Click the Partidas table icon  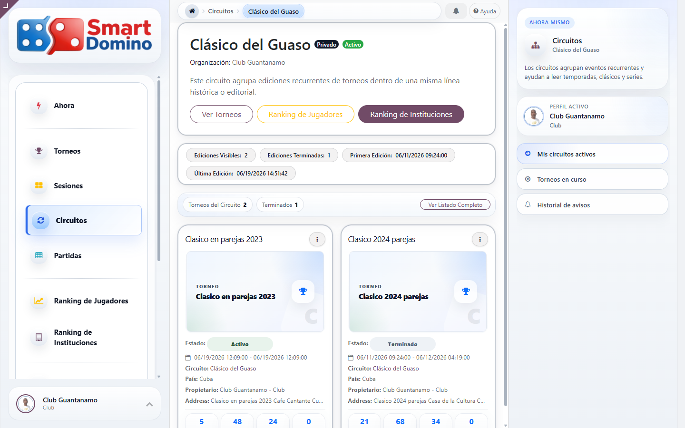(x=39, y=255)
